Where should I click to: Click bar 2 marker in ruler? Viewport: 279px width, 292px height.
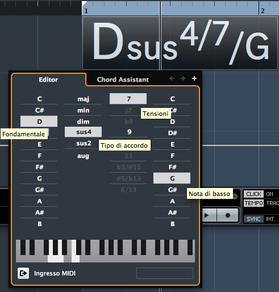click(263, 11)
